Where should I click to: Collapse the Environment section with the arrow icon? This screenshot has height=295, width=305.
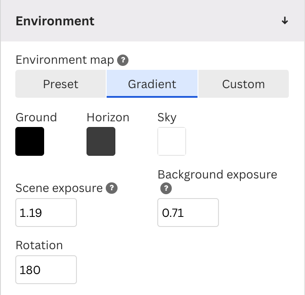[285, 21]
